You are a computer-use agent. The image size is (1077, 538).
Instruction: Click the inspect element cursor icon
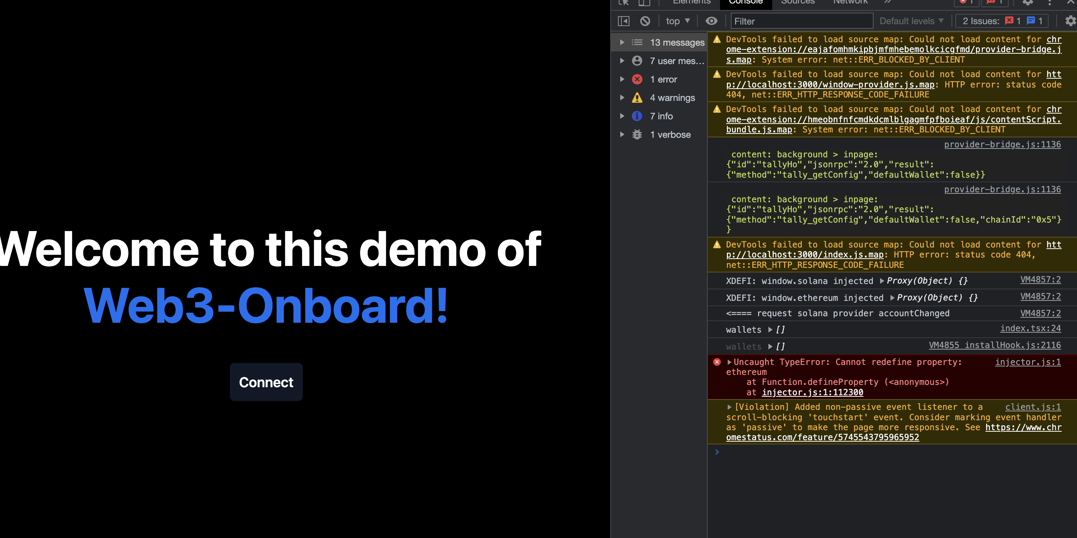tap(623, 3)
